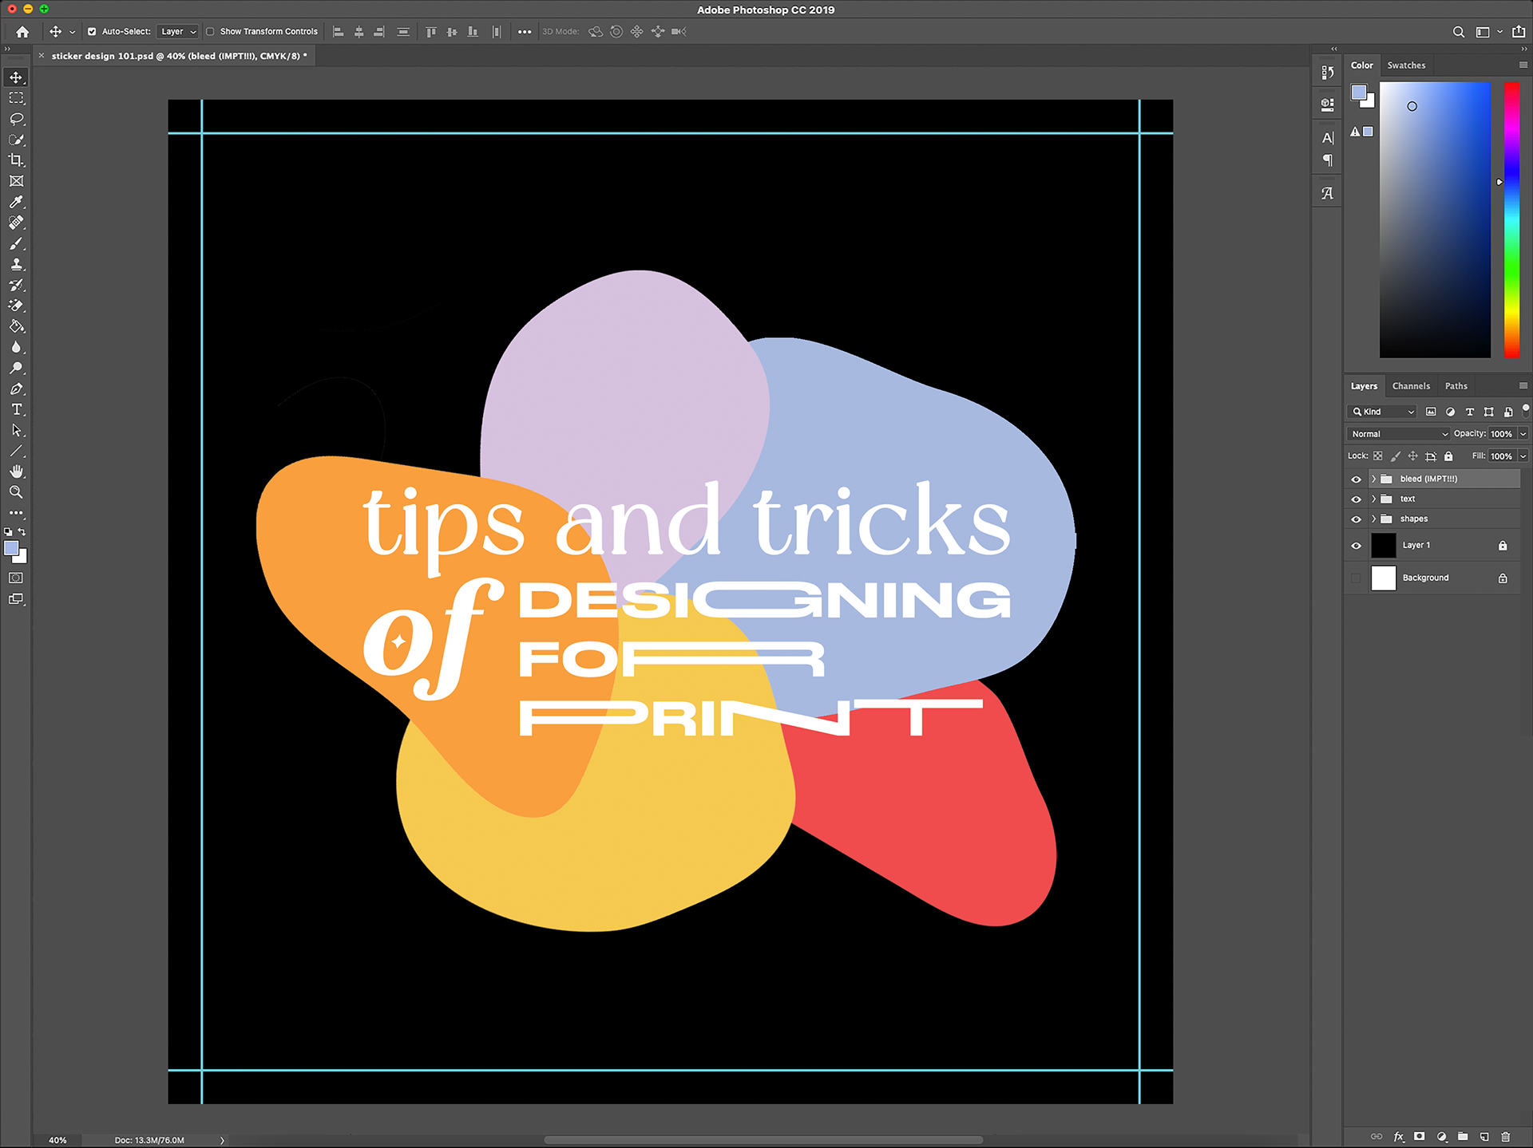Show the Background layer
This screenshot has width=1533, height=1148.
[x=1356, y=578]
